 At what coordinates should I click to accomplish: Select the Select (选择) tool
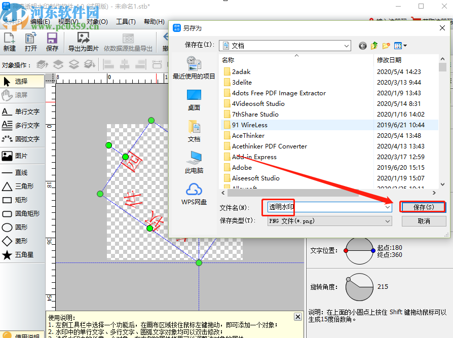[x=22, y=82]
